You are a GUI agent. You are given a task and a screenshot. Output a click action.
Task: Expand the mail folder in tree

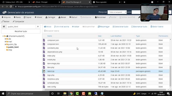[x=5, y=42]
